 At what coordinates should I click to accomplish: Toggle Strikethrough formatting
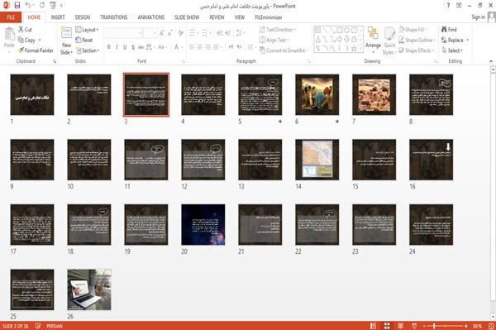pyautogui.click(x=141, y=47)
